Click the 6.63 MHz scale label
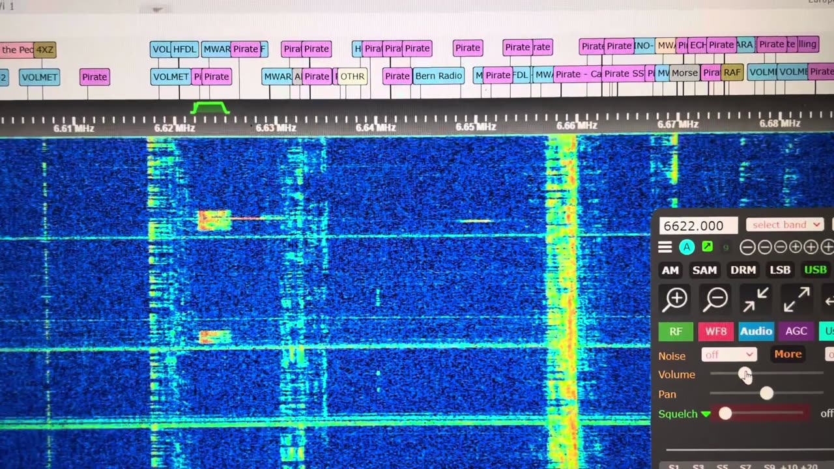The image size is (834, 469). point(276,128)
